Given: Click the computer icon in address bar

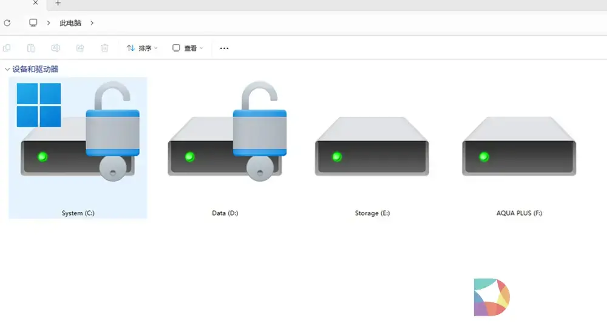Looking at the screenshot, I should [x=33, y=23].
